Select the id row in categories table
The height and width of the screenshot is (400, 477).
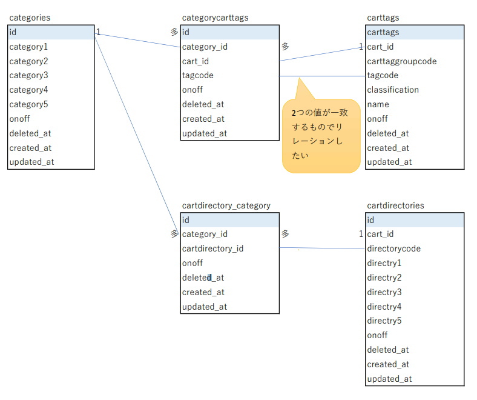[51, 32]
